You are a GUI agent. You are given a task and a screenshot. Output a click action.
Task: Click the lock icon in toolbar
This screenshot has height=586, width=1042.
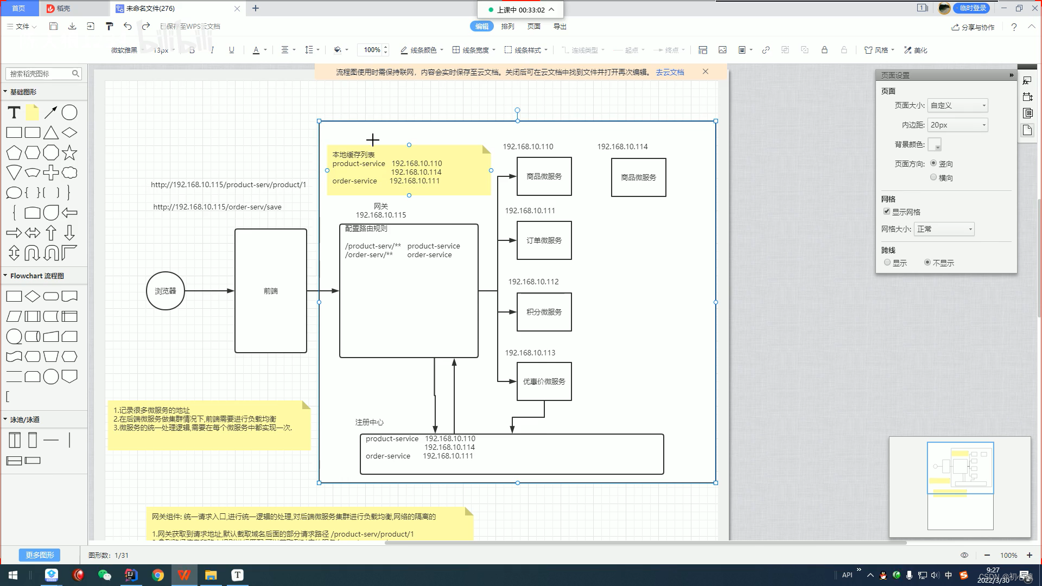(x=824, y=50)
